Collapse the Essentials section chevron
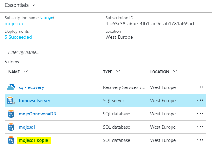 click(x=35, y=5)
